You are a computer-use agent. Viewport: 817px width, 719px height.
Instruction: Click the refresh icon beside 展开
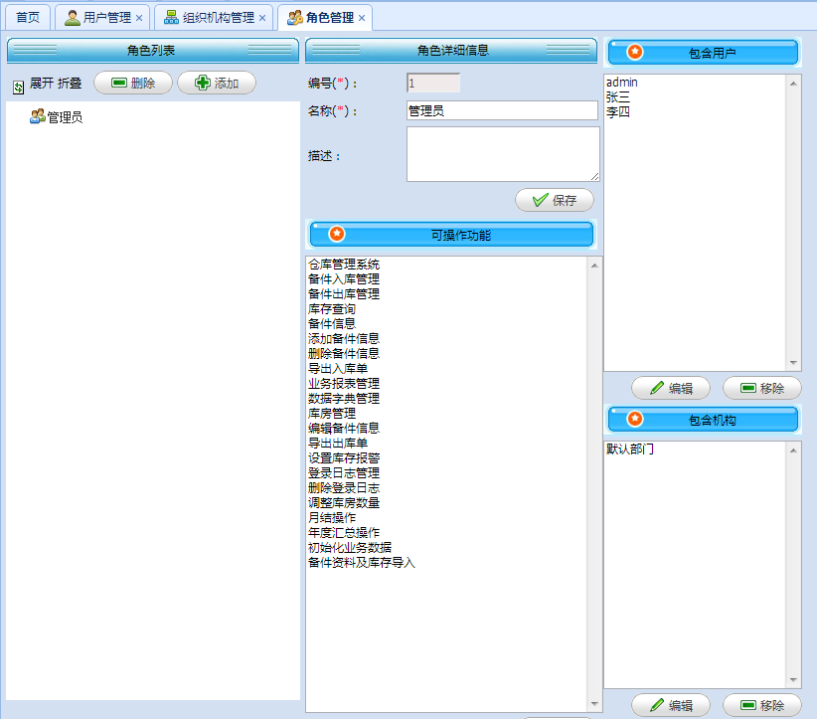(18, 88)
